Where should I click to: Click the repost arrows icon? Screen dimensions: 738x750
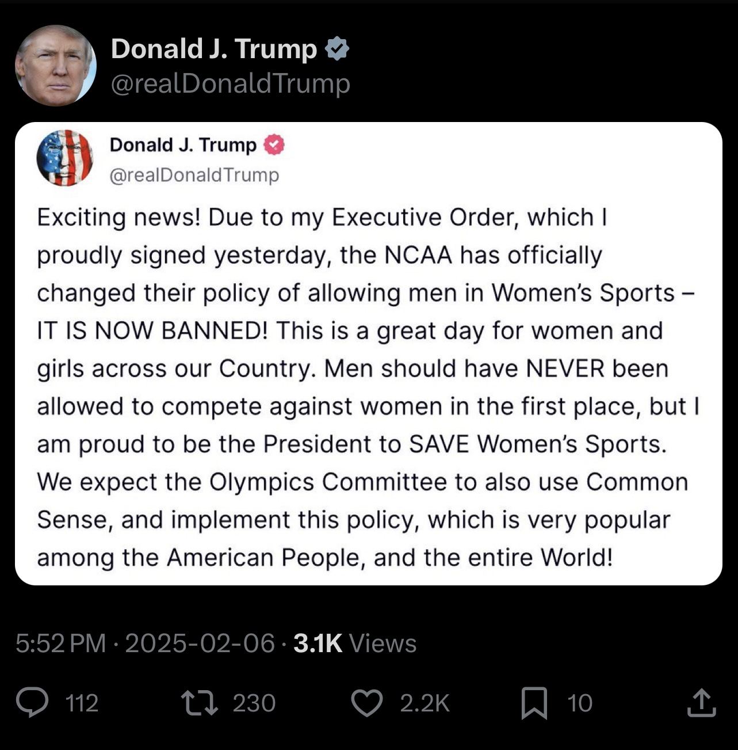coord(199,703)
